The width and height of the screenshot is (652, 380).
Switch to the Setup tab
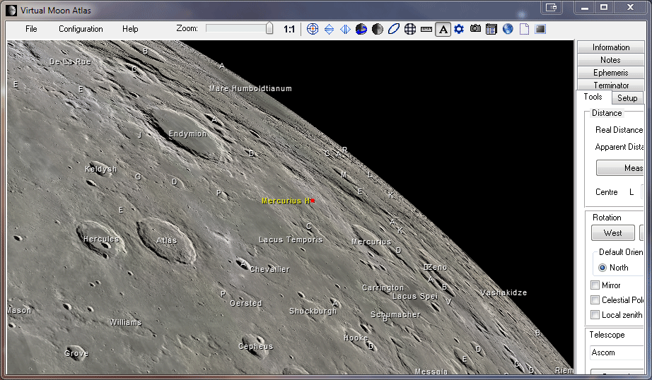pos(627,98)
